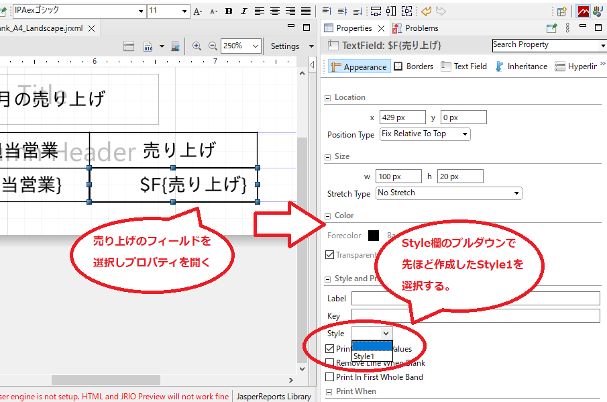Screen dimensions: 607x402
Task: Choose Style1 from the style list
Action: pyautogui.click(x=372, y=356)
